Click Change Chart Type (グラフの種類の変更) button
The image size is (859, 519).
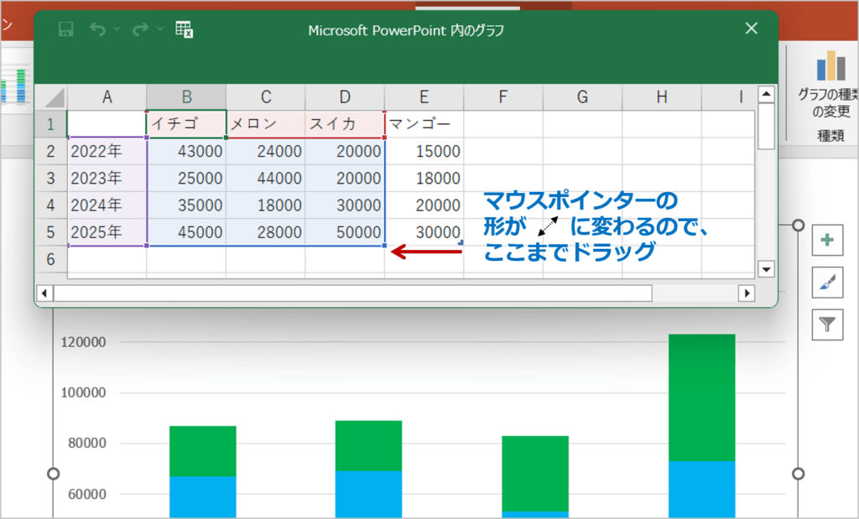click(830, 85)
